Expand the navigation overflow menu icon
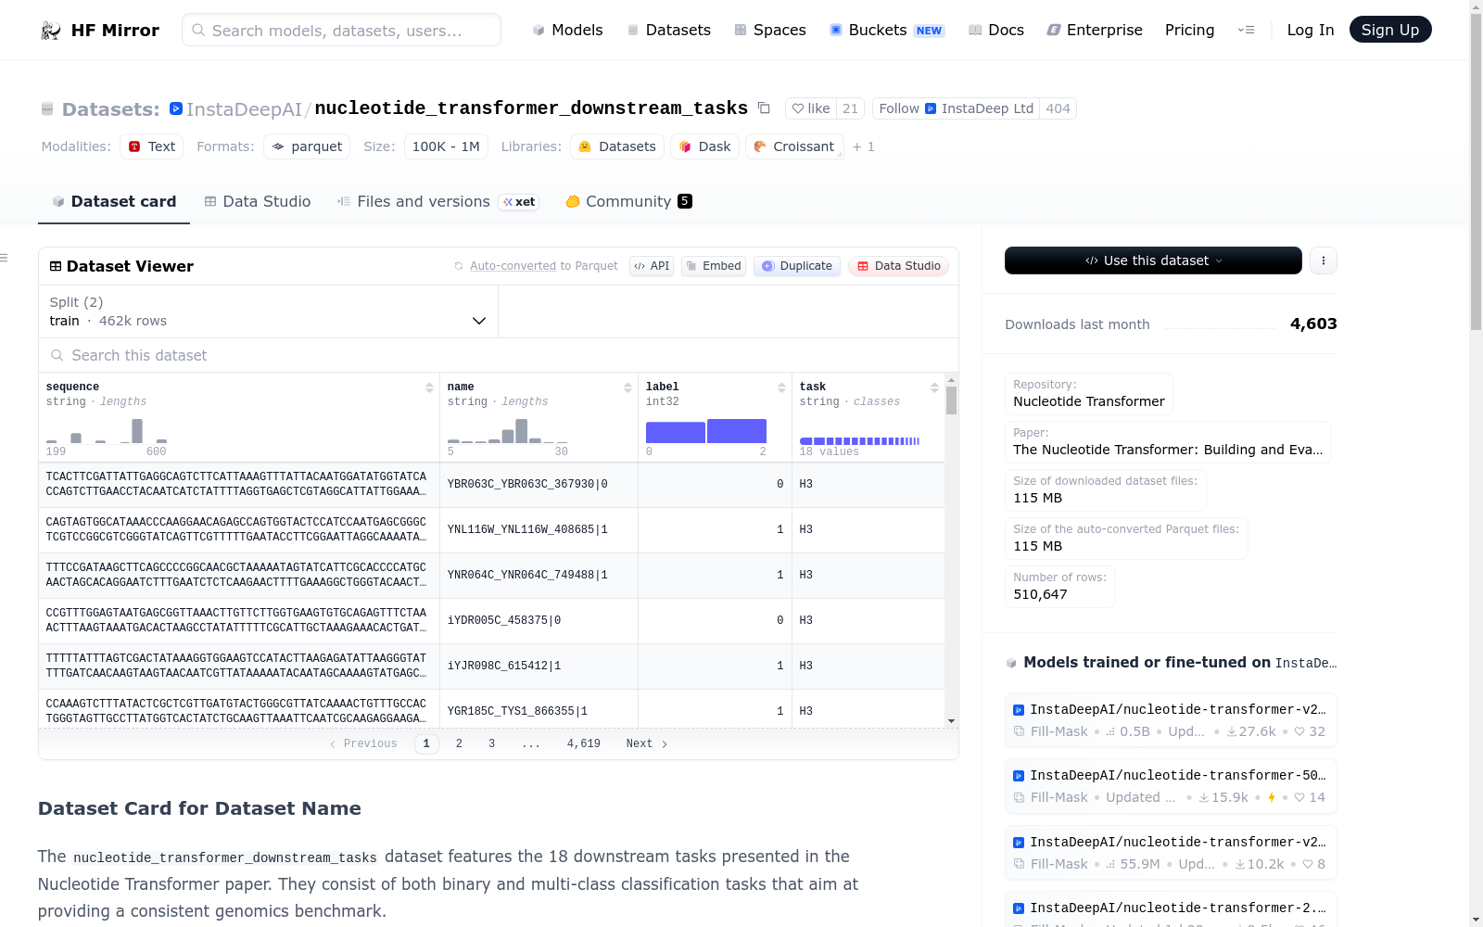 click(x=1246, y=30)
